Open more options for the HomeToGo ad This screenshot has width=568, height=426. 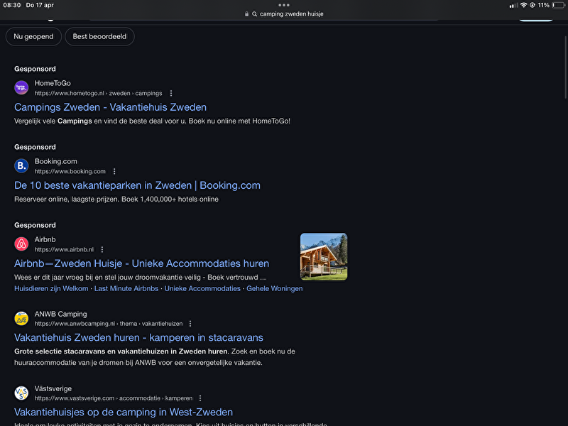(171, 94)
